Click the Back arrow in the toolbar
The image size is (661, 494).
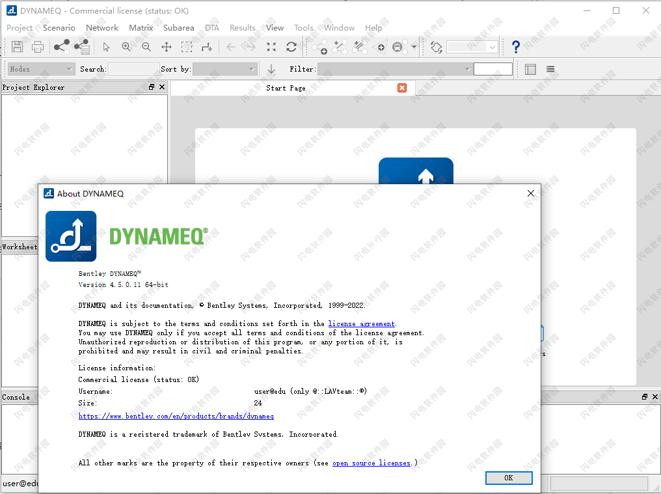(230, 47)
